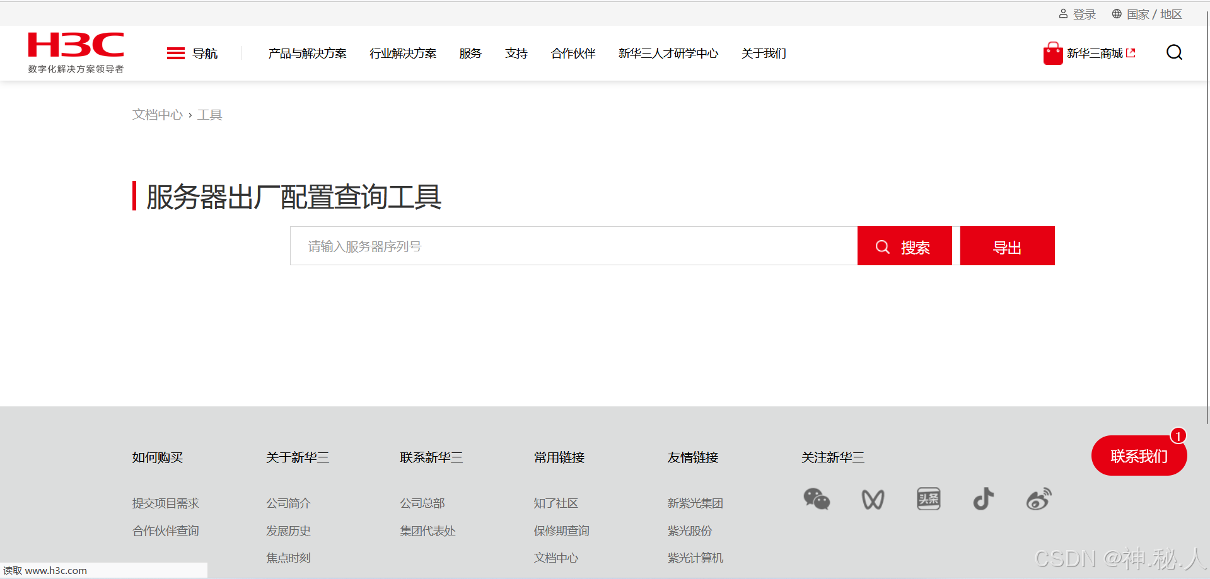
Task: Click the 联系我们 floating button
Action: pos(1139,456)
